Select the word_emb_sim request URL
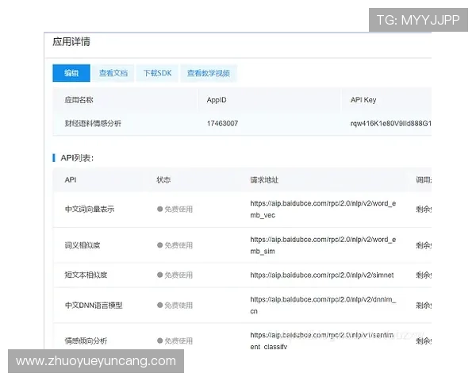The width and height of the screenshot is (476, 381). coord(323,245)
